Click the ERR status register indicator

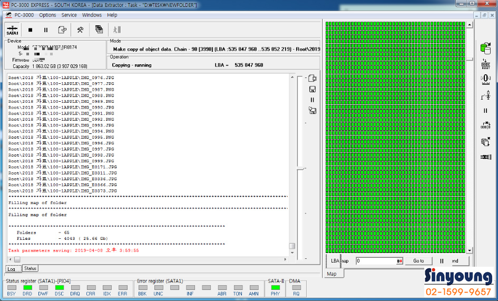coord(123,288)
